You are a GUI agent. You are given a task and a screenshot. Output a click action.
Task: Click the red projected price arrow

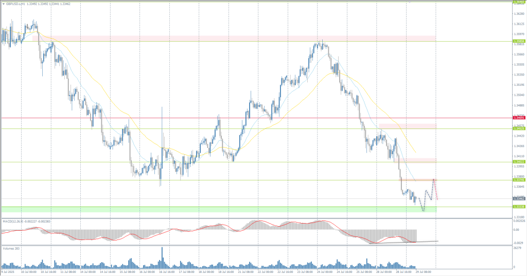(436, 190)
